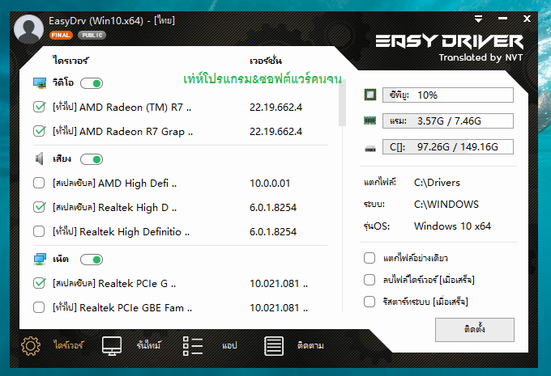551x376 pixels.
Task: Click the C:\Drivers extract path
Action: [x=437, y=183]
